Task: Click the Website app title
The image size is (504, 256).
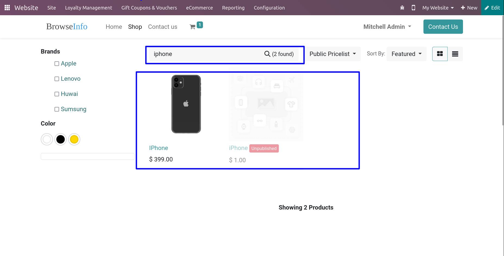Action: (26, 8)
